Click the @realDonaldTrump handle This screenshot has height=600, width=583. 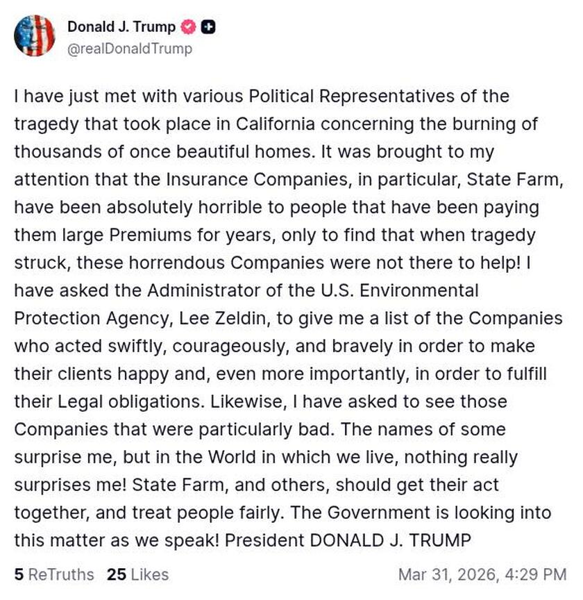point(131,49)
